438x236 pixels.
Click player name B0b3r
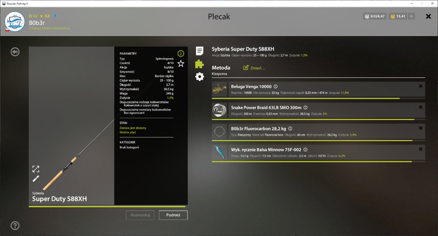tap(37, 23)
